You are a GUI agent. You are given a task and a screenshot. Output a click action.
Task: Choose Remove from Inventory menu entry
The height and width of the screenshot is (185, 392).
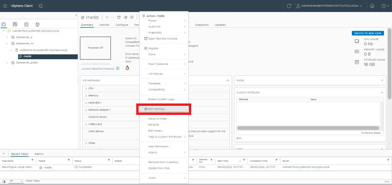click(164, 162)
